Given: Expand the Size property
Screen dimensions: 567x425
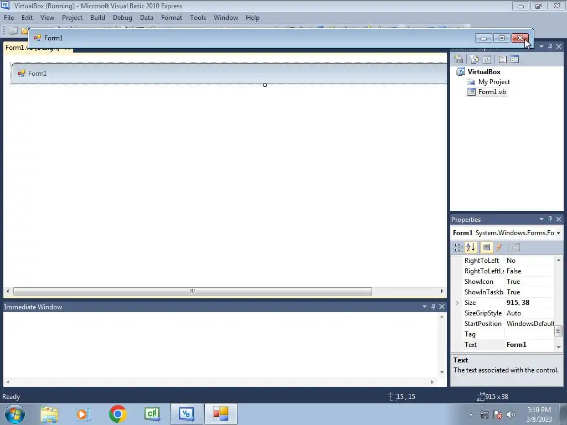Looking at the screenshot, I should pyautogui.click(x=457, y=303).
